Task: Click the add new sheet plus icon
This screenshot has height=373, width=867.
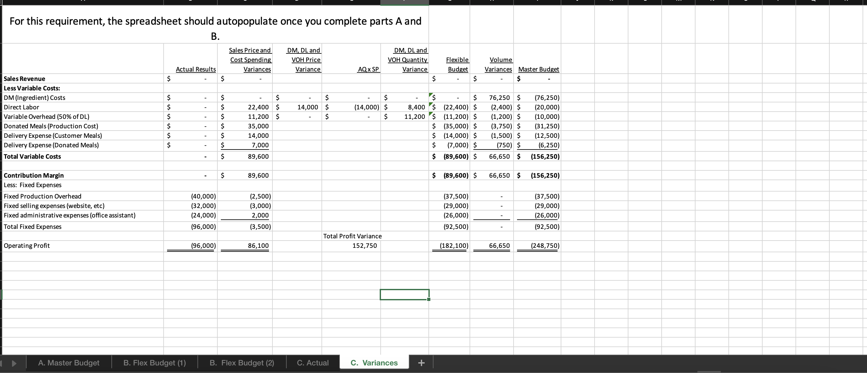Action: [x=421, y=363]
